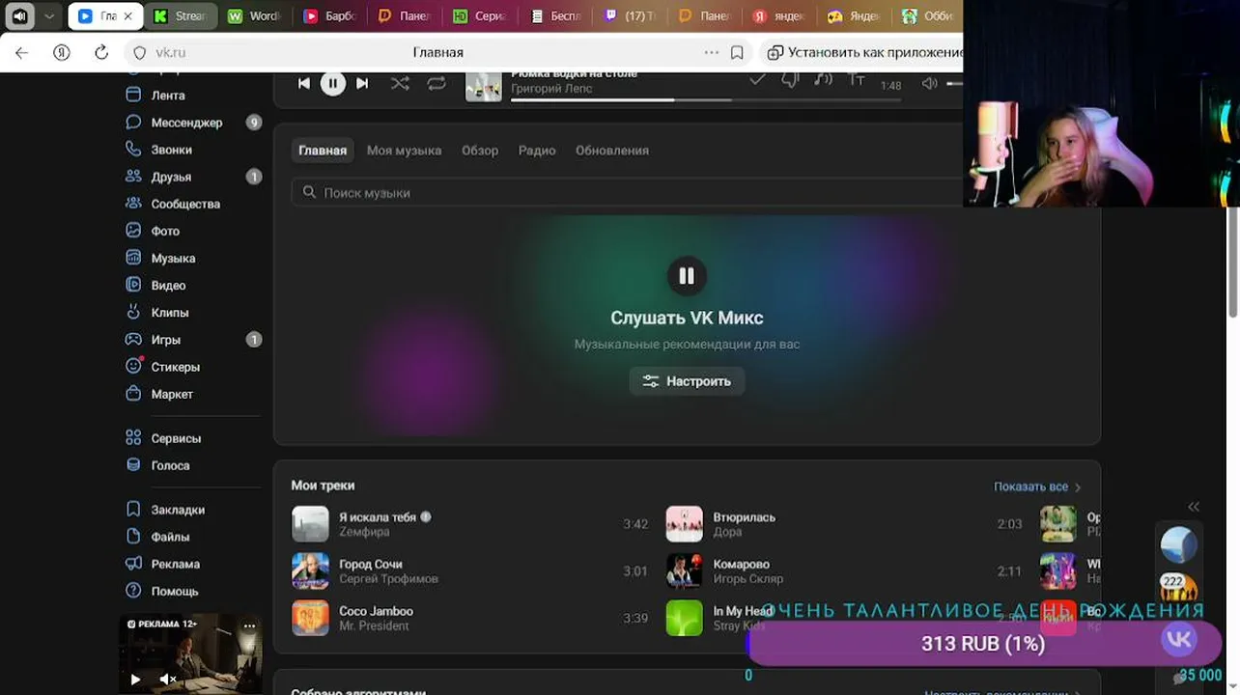The width and height of the screenshot is (1240, 695).
Task: Click Установить как приложение button
Action: click(865, 53)
